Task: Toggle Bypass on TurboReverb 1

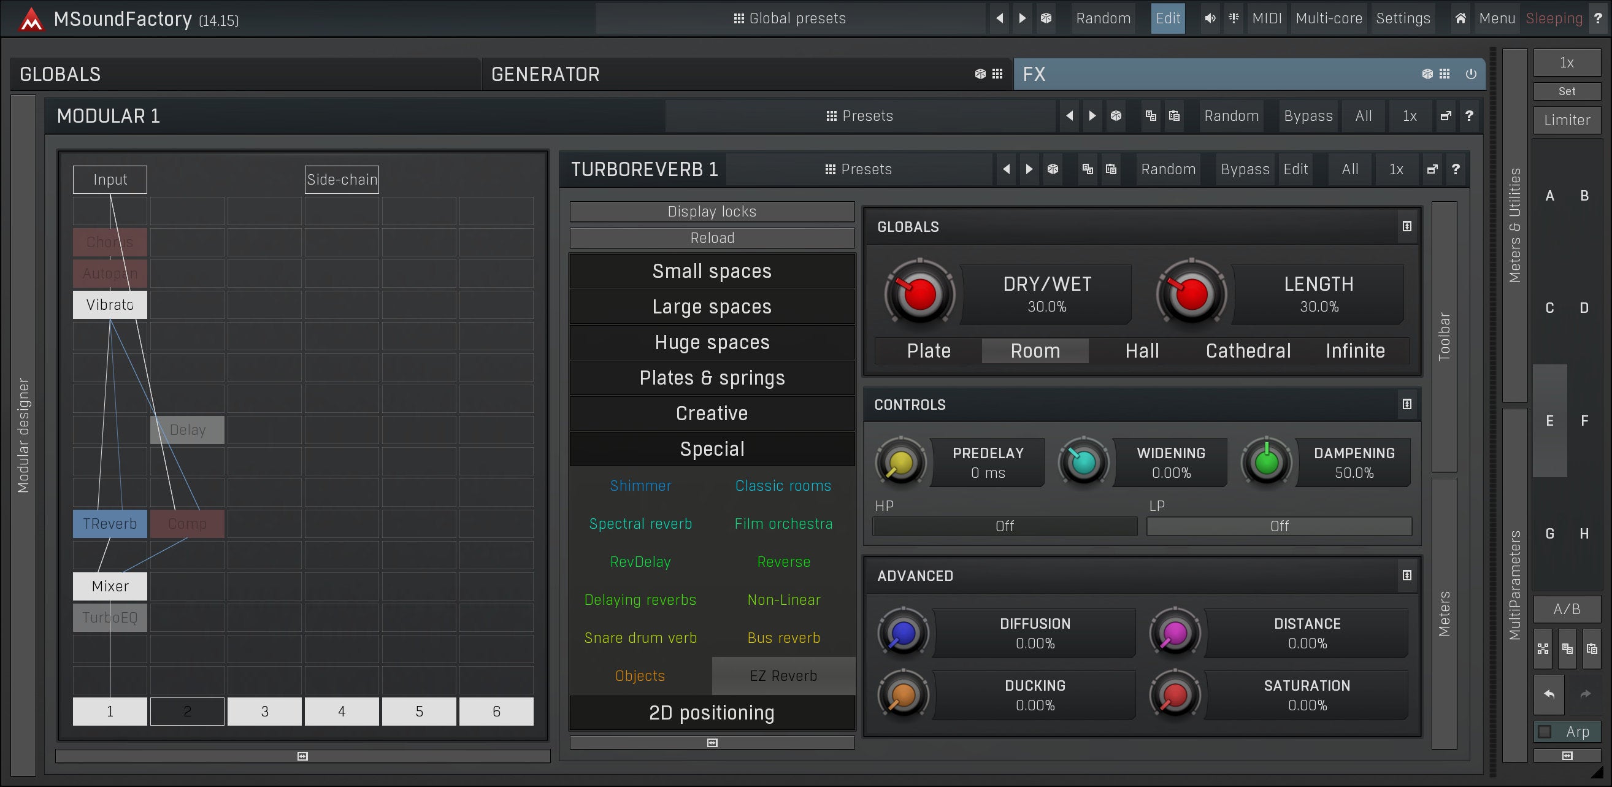Action: [x=1245, y=169]
